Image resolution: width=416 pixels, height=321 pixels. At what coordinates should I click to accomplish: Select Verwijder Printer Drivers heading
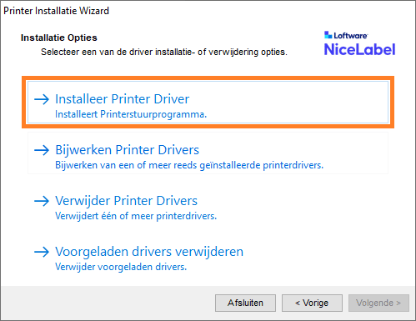(x=126, y=201)
